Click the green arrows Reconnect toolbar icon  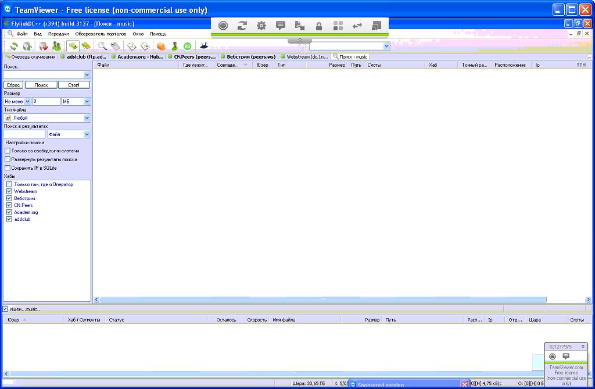coord(14,47)
